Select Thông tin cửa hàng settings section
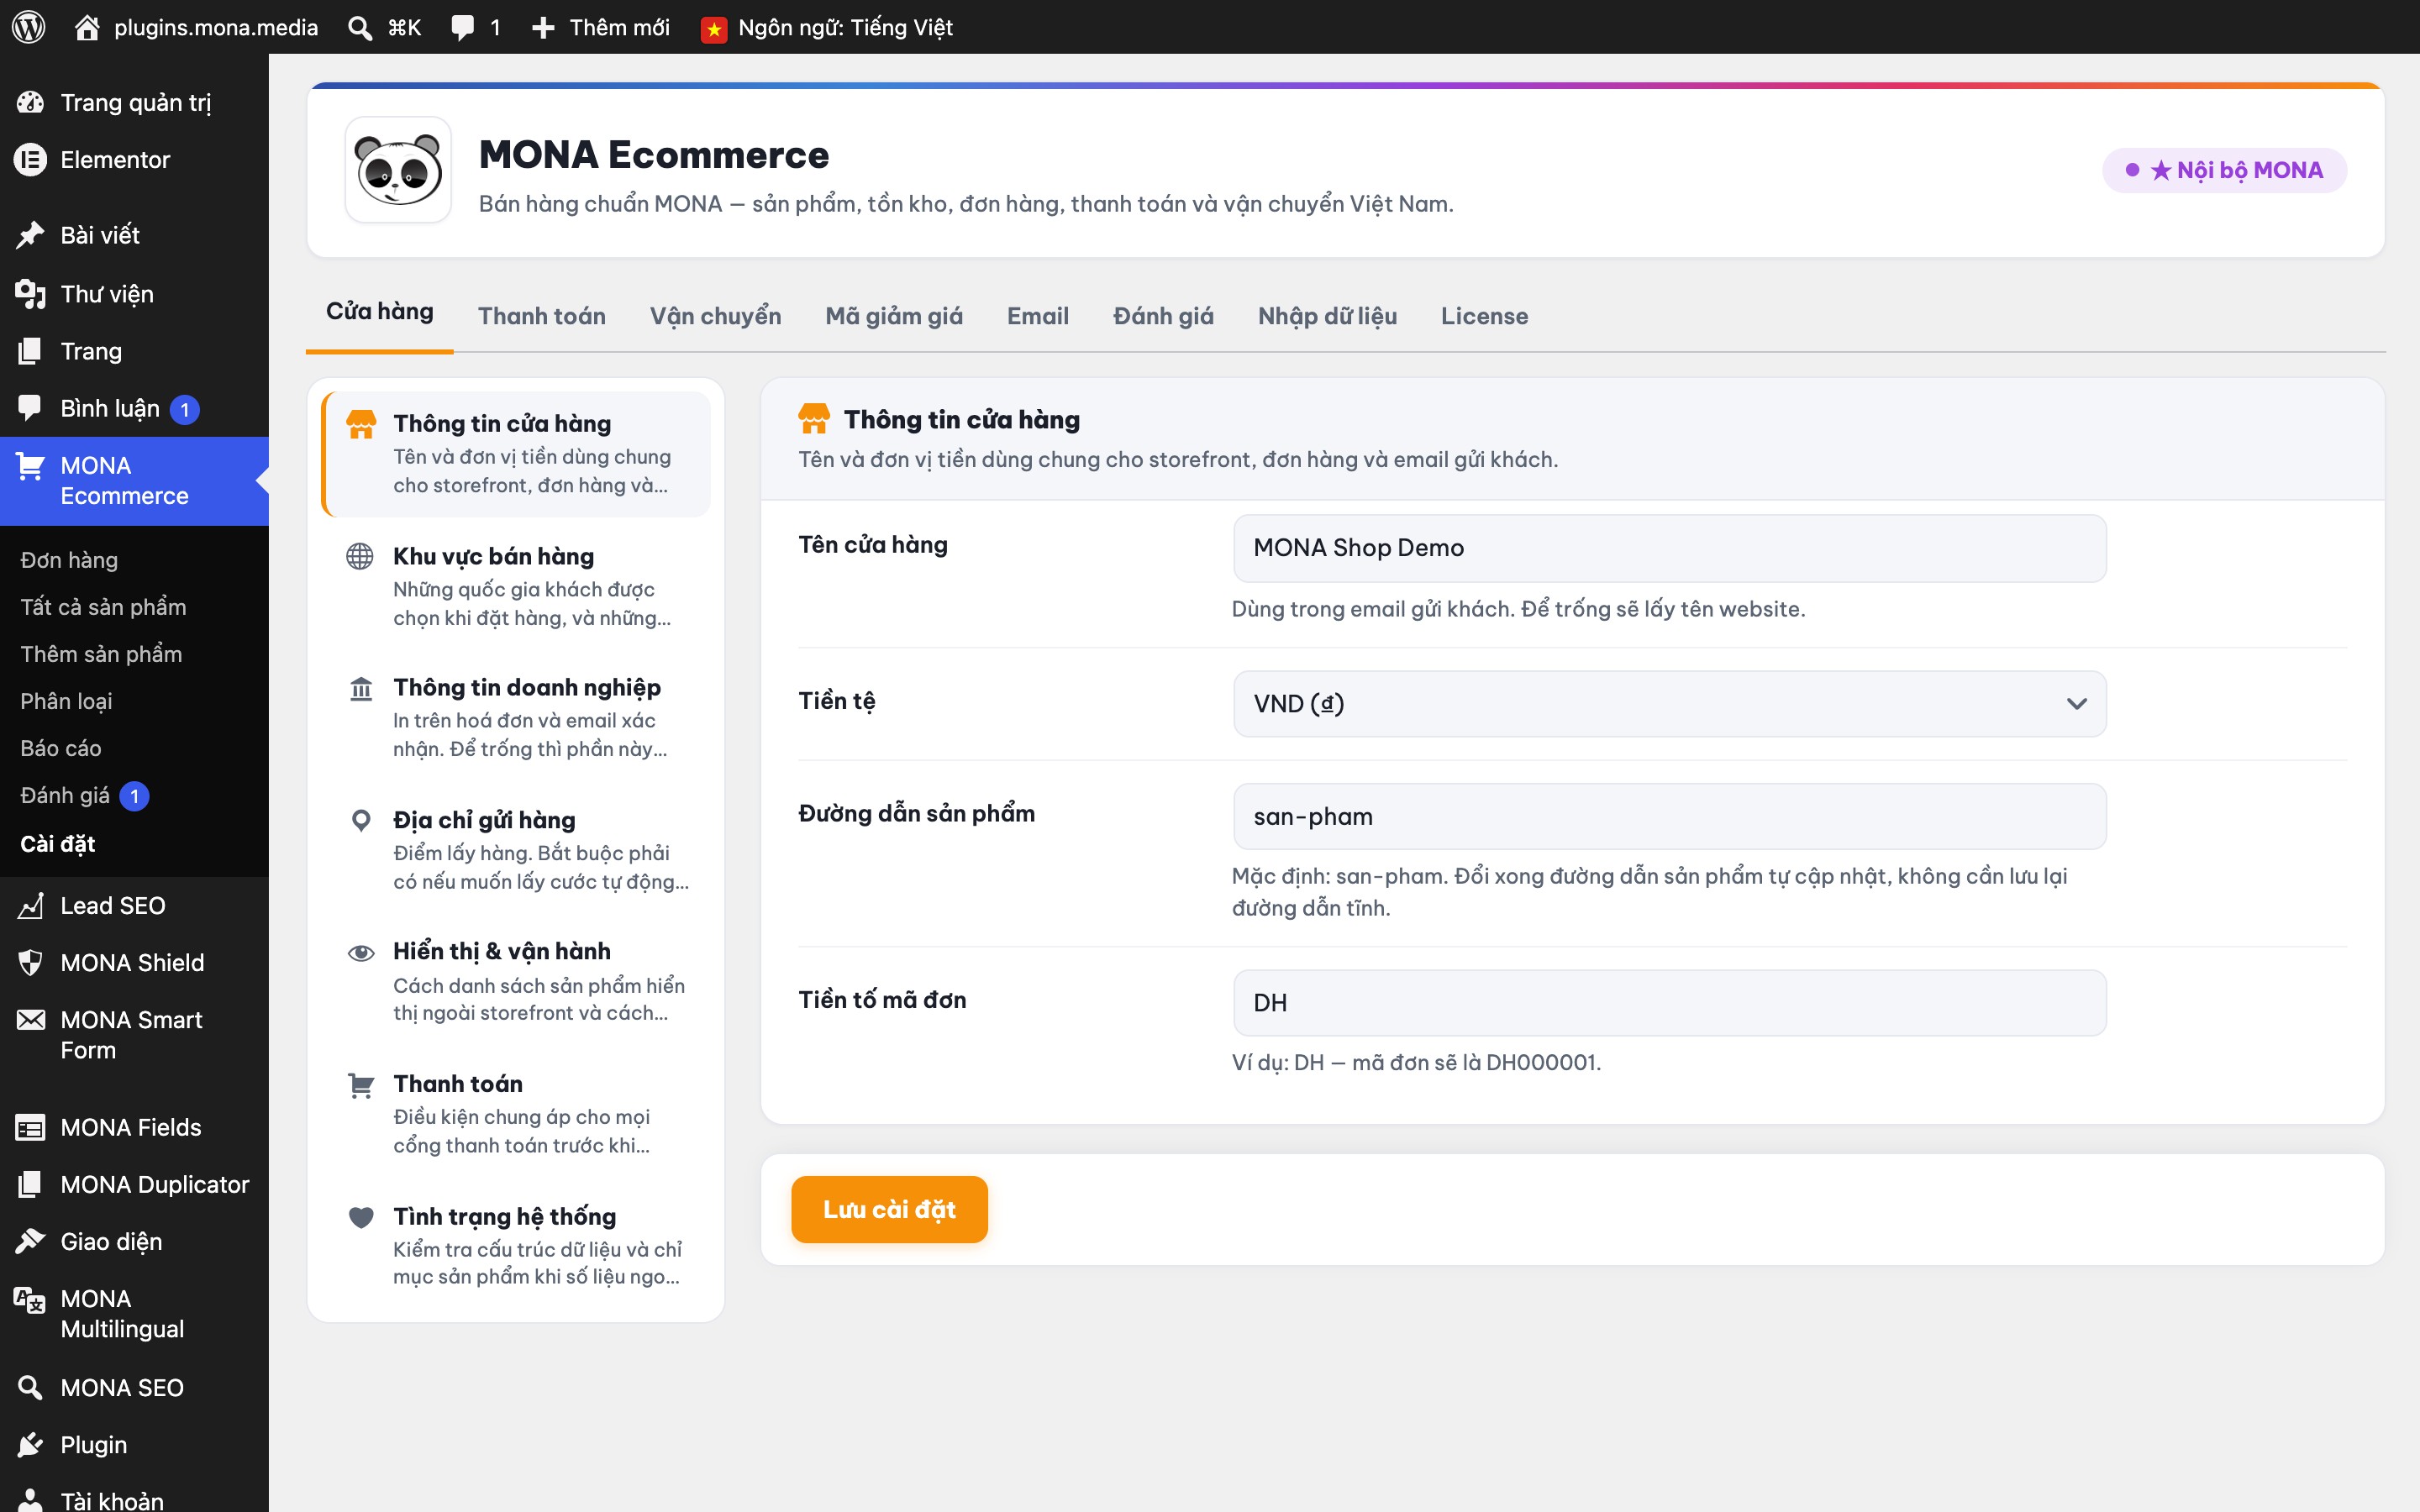The width and height of the screenshot is (2420, 1512). (x=516, y=454)
